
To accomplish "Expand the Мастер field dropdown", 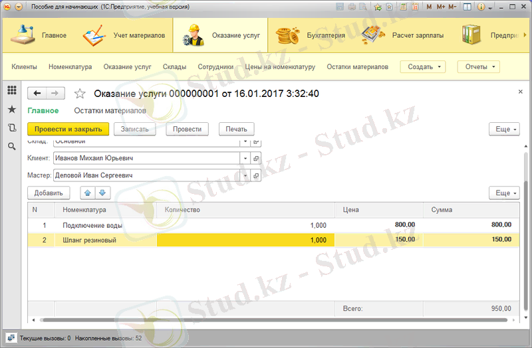I will point(245,175).
